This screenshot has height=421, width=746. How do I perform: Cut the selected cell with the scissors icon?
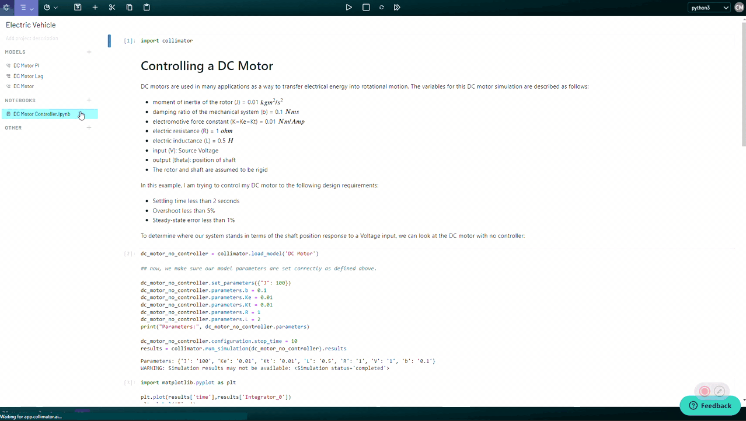(111, 7)
